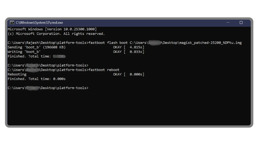Click the OKAY 0.000s reboot status
Image resolution: width=258 pixels, height=145 pixels.
[x=128, y=74]
